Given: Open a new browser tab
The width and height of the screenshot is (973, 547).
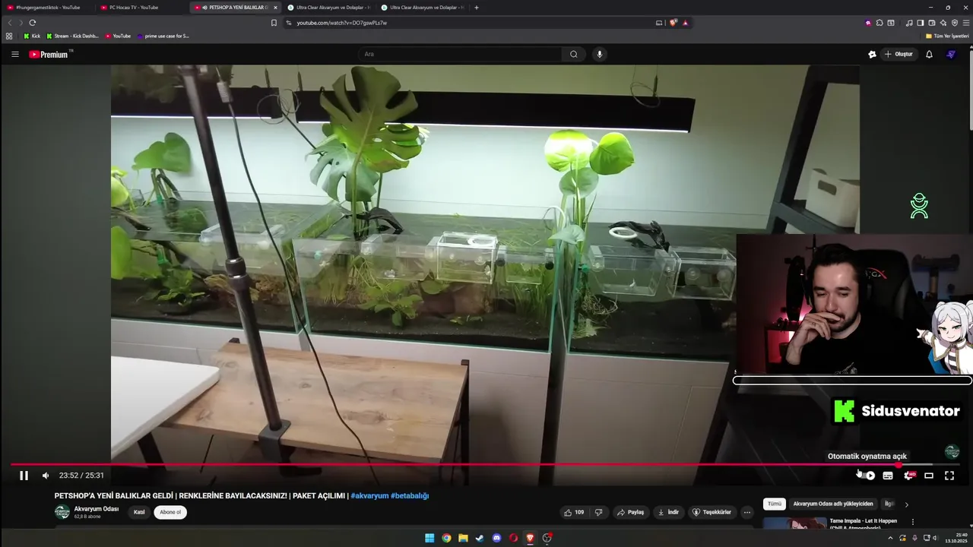Looking at the screenshot, I should pyautogui.click(x=477, y=8).
